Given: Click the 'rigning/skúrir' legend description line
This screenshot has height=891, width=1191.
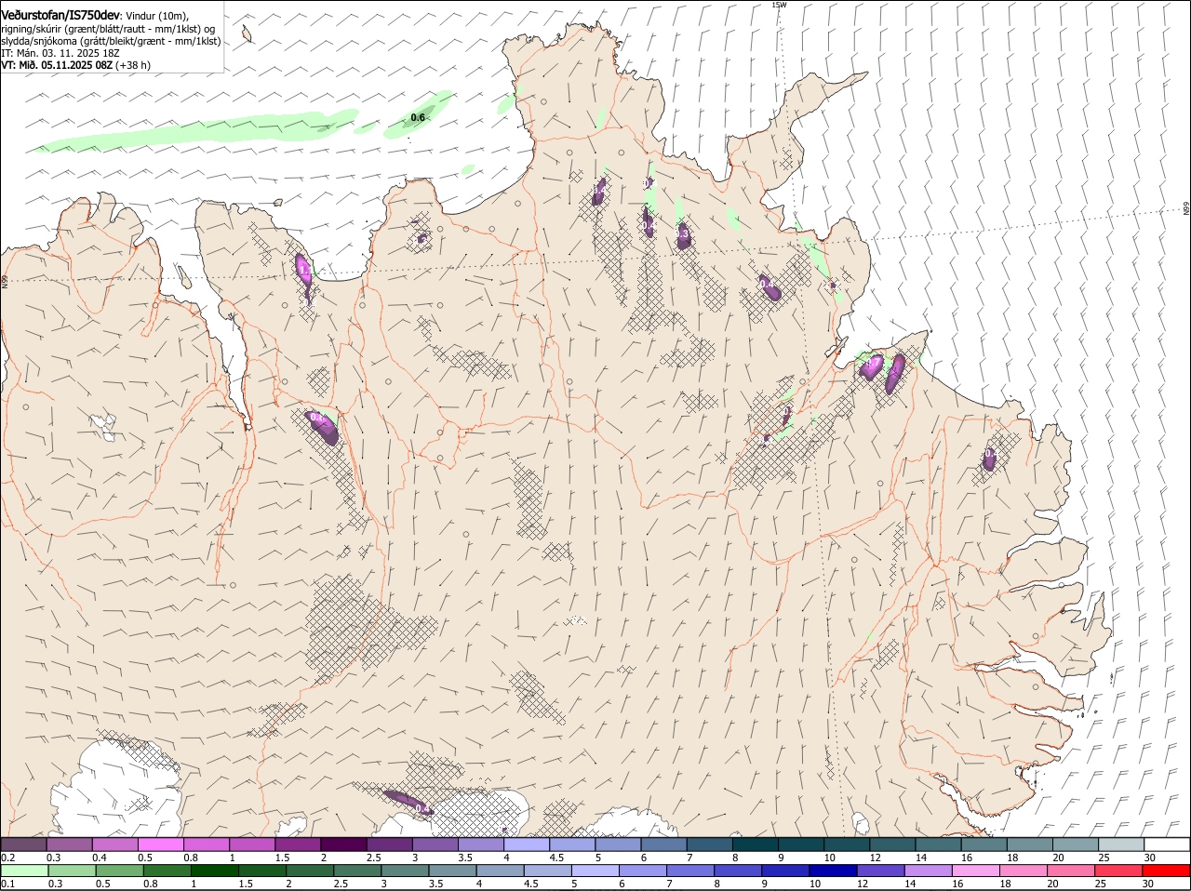Looking at the screenshot, I should (x=109, y=29).
